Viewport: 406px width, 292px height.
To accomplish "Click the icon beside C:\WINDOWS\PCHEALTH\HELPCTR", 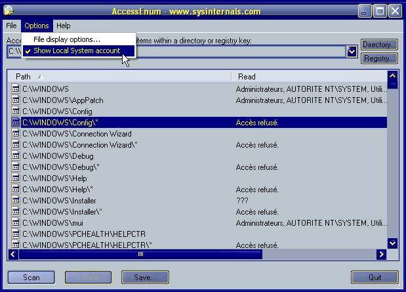I will coord(16,234).
